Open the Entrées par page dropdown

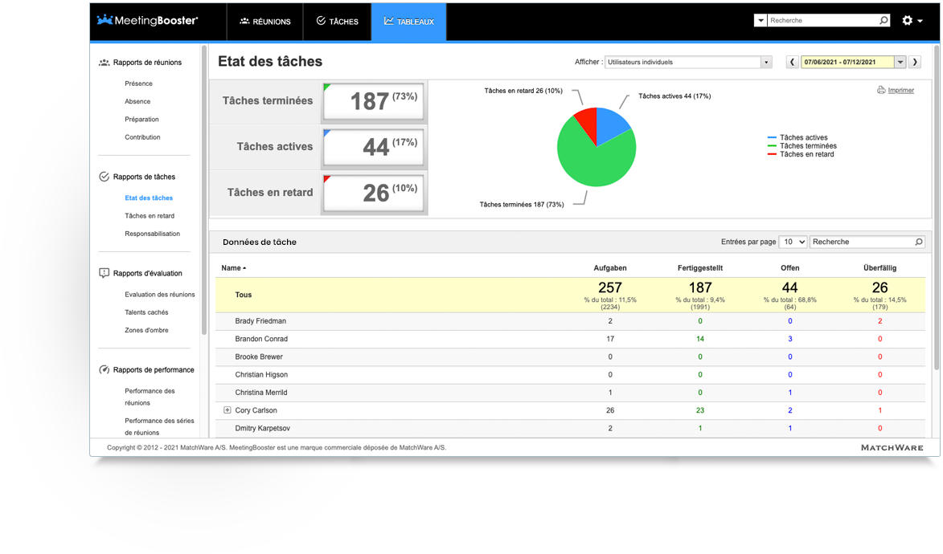point(793,242)
